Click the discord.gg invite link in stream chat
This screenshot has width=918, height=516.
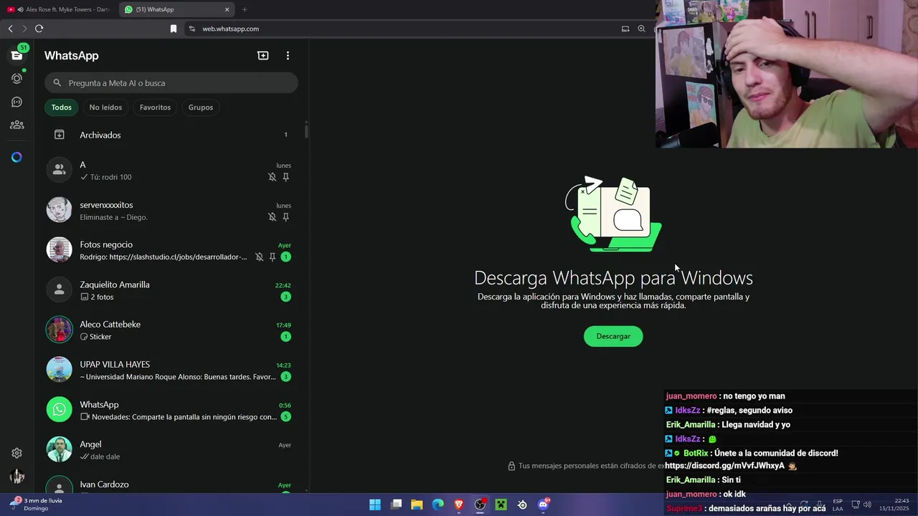pyautogui.click(x=724, y=466)
